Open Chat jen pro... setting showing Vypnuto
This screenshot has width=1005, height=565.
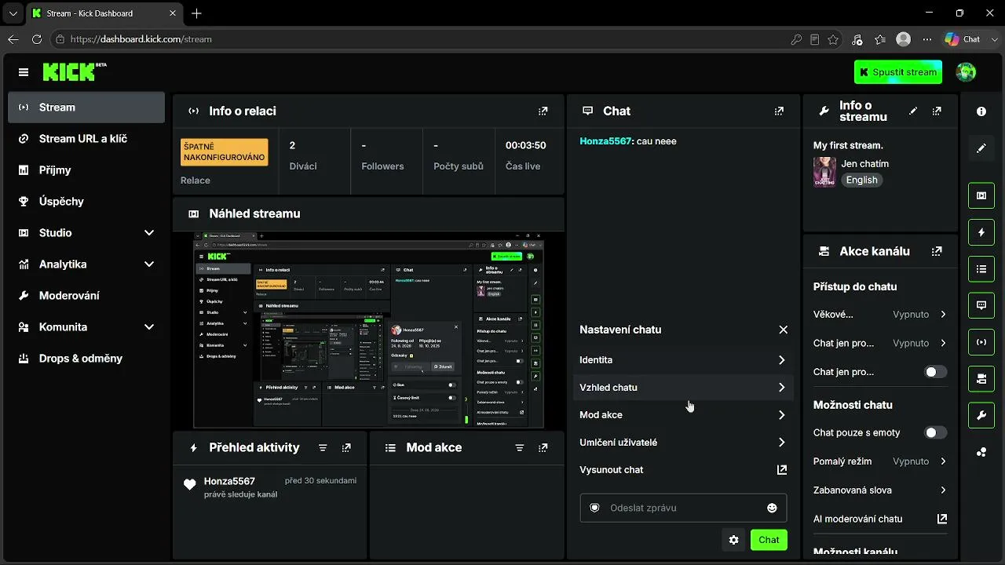click(880, 343)
